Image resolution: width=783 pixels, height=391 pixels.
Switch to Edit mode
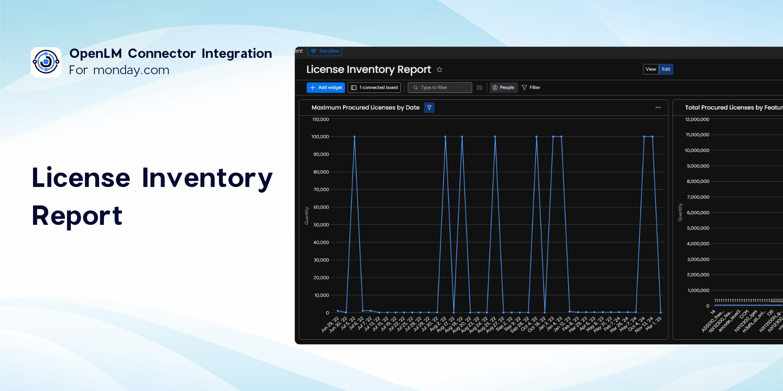[666, 69]
